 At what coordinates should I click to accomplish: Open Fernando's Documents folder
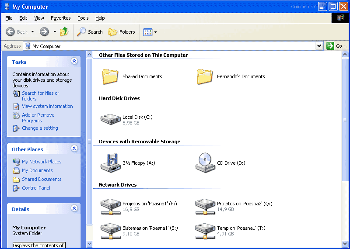click(x=205, y=76)
